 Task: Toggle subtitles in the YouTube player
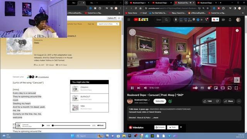[202, 88]
